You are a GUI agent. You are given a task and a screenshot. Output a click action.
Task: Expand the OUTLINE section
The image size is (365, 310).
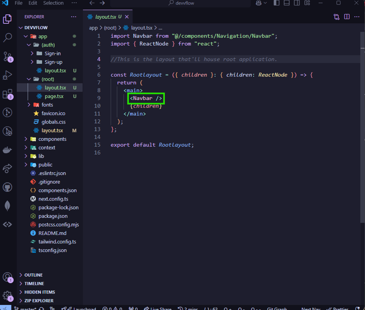(33, 275)
